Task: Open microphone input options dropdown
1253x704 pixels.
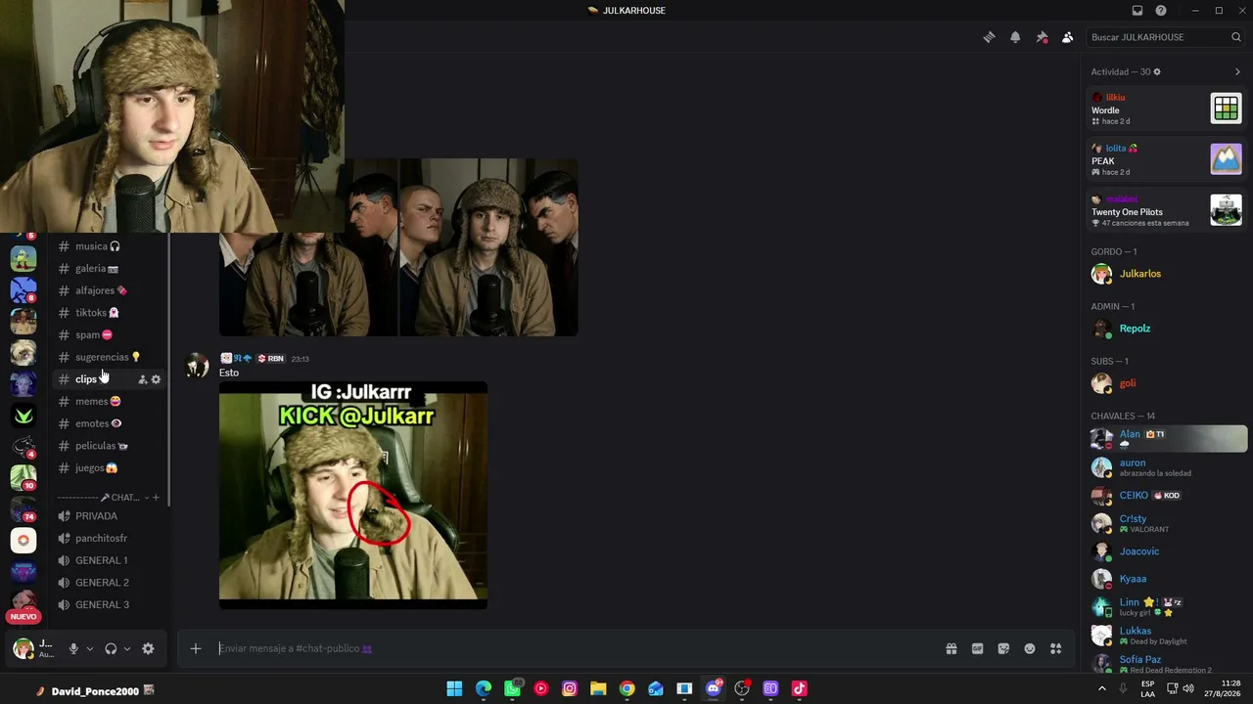Action: coord(90,648)
